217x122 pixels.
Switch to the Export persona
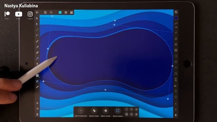[x=72, y=13]
